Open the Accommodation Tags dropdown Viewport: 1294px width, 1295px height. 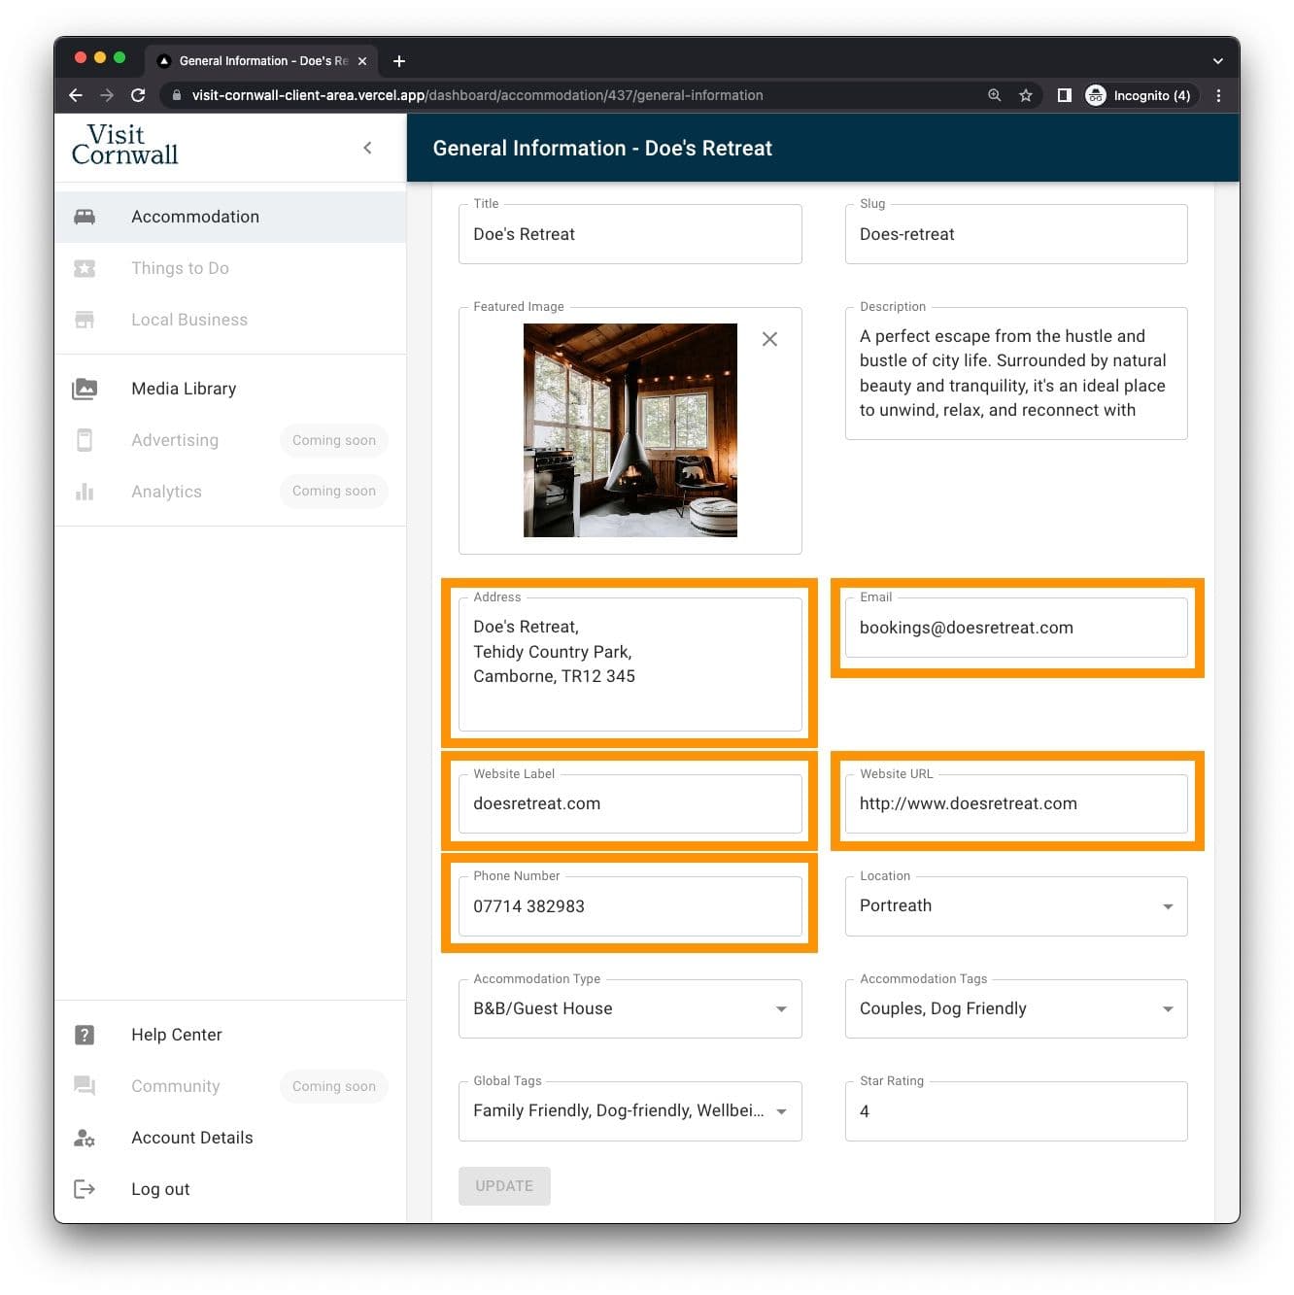point(1167,1009)
